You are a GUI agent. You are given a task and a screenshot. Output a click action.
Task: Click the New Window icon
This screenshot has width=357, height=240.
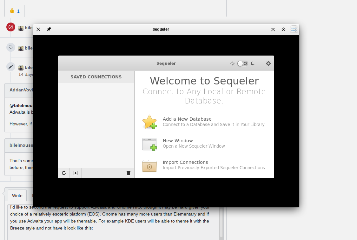(149, 144)
